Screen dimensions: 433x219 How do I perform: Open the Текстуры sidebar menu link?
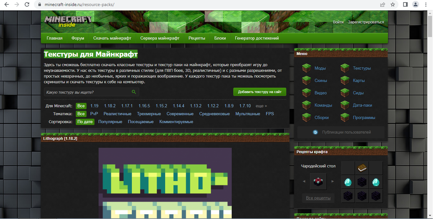pos(362,68)
